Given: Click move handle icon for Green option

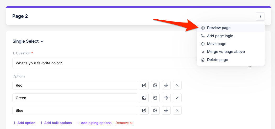Looking at the screenshot, I should 166,98.
